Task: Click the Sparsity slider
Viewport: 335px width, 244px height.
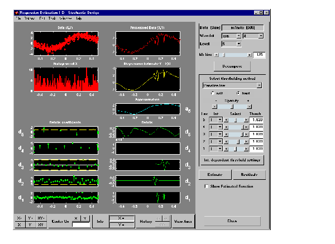Action: [x=232, y=106]
